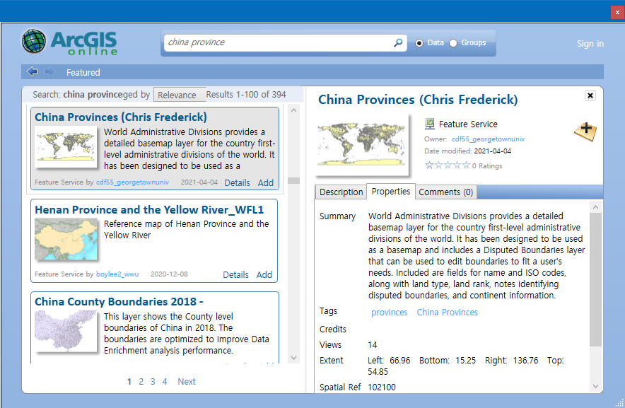Viewport: 625px width, 408px height.
Task: Click the ArcGIS Online globe logo
Action: click(x=33, y=41)
